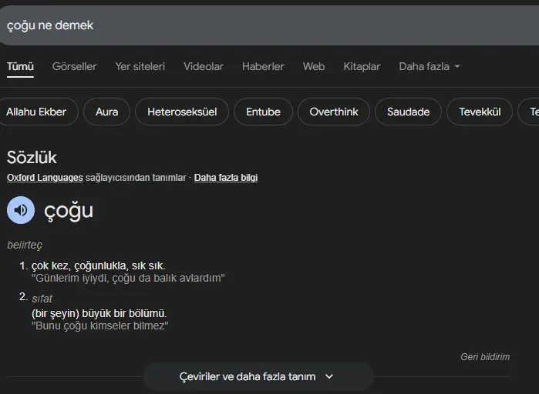Pick the Heteroseksüel suggestion chip
Screen dimensions: 539x394
tap(182, 112)
